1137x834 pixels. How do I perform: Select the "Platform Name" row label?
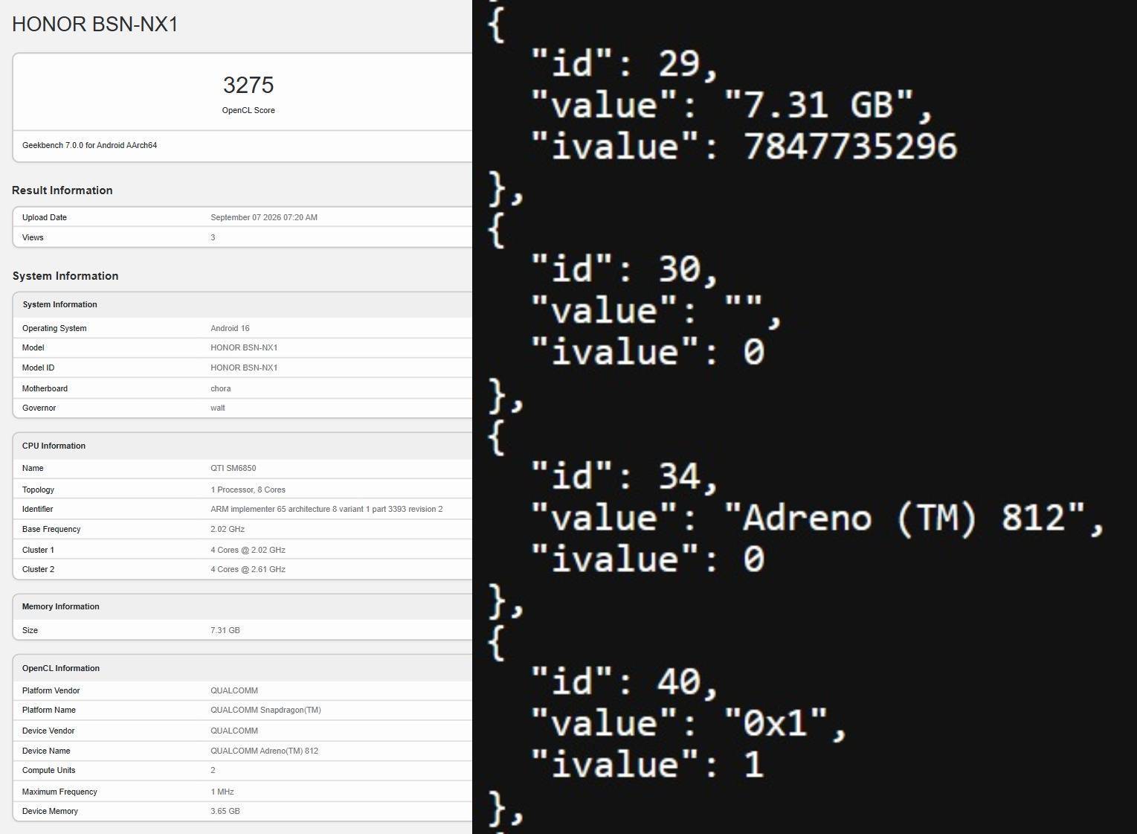(49, 710)
